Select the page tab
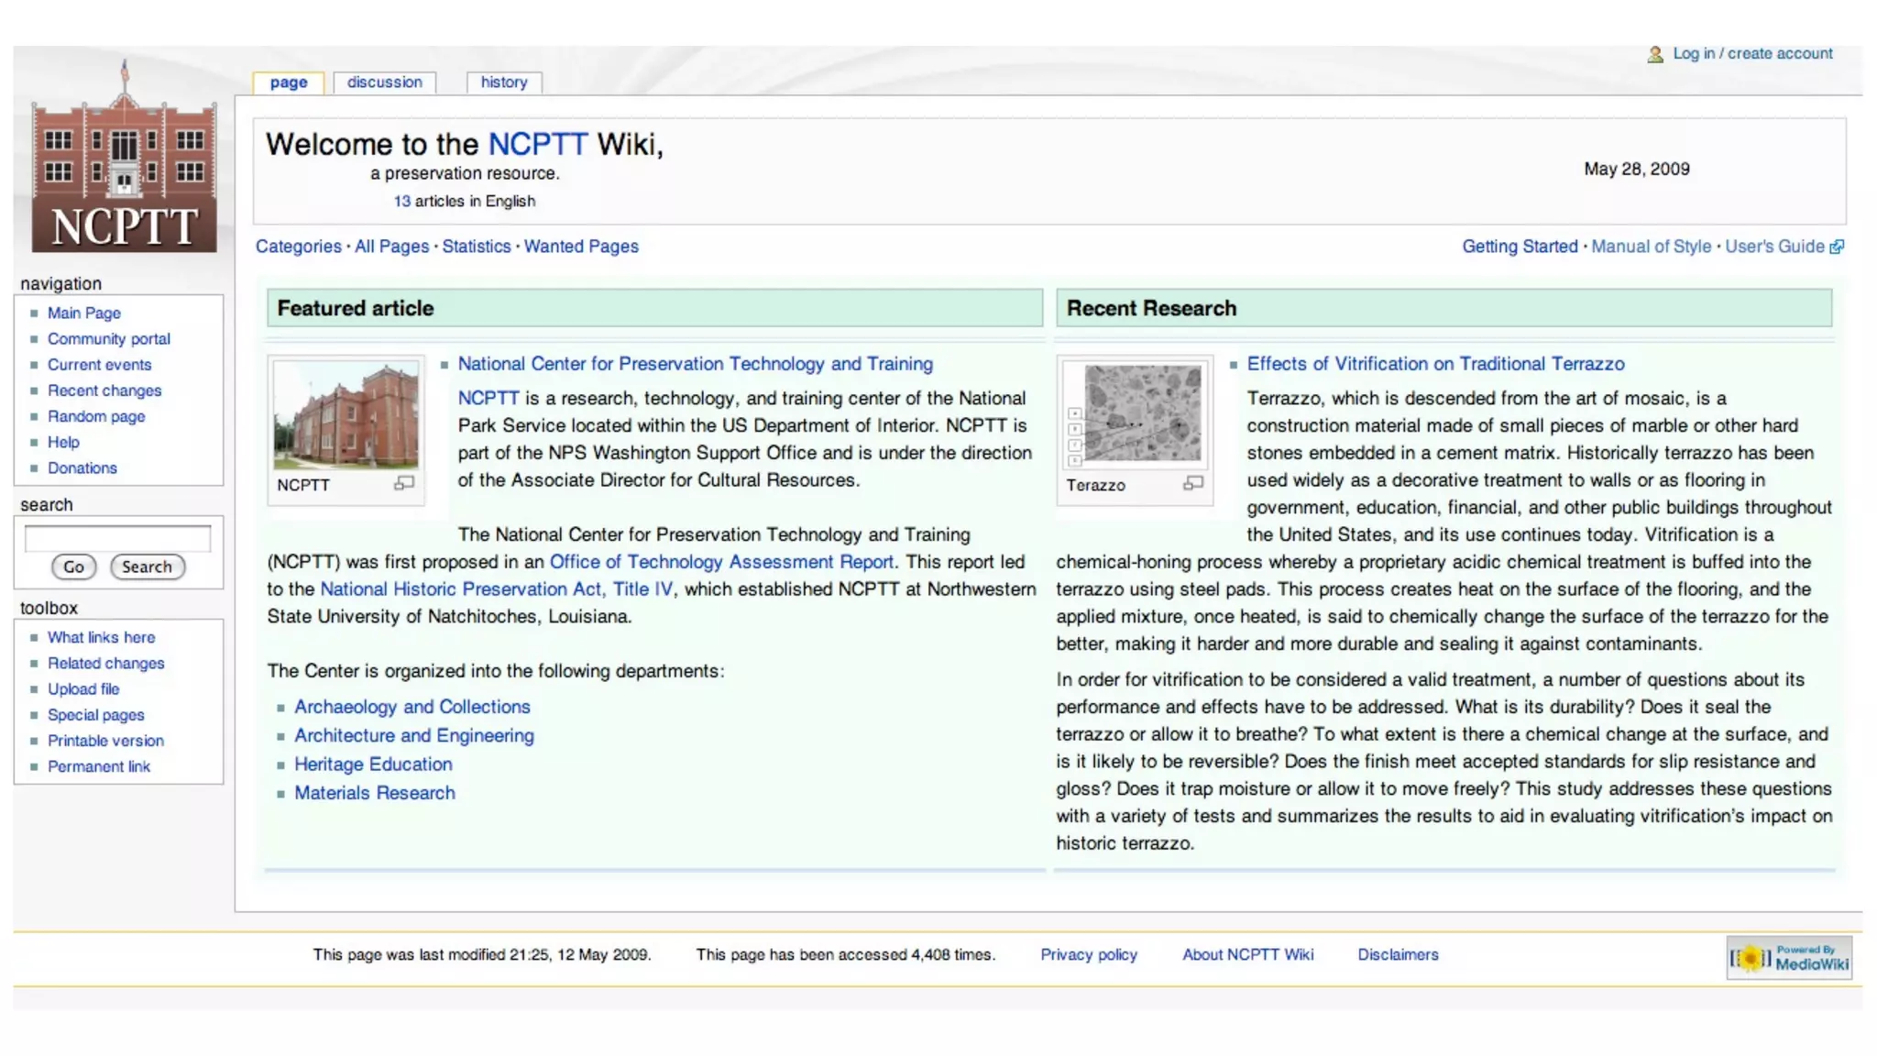The width and height of the screenshot is (1877, 1056). [x=289, y=82]
